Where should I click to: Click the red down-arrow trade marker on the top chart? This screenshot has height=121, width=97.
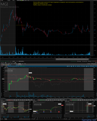tap(25, 28)
